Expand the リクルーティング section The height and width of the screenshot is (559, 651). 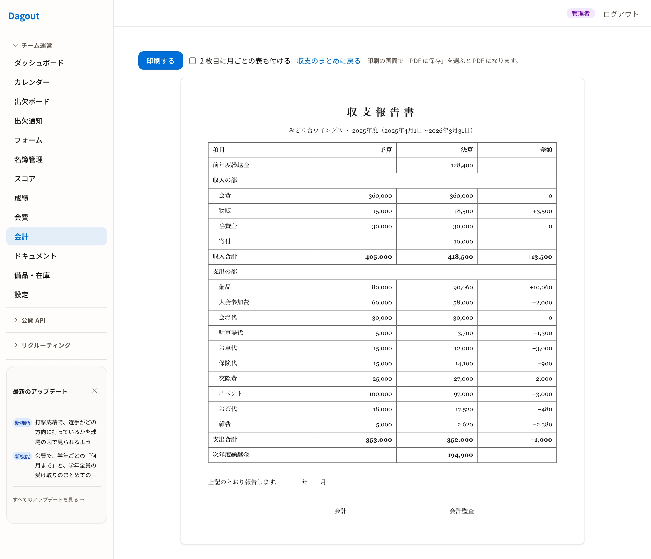pyautogui.click(x=42, y=345)
